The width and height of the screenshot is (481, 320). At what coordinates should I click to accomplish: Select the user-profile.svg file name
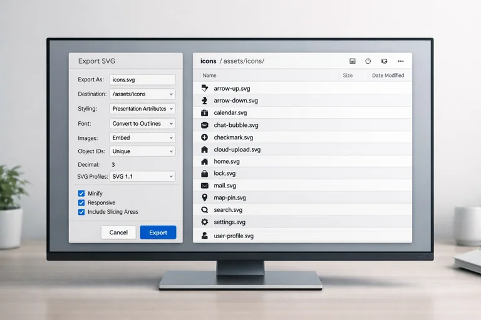234,236
